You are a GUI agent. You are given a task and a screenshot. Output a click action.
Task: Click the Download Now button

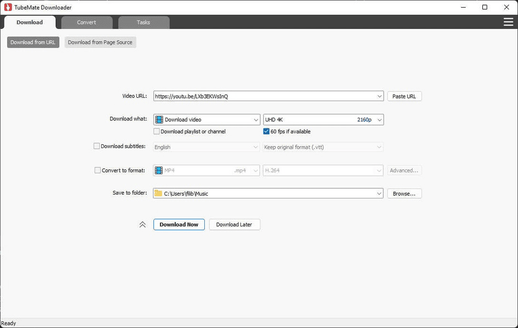coord(179,224)
